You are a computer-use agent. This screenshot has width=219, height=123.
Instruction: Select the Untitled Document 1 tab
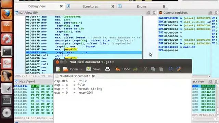point(75,76)
